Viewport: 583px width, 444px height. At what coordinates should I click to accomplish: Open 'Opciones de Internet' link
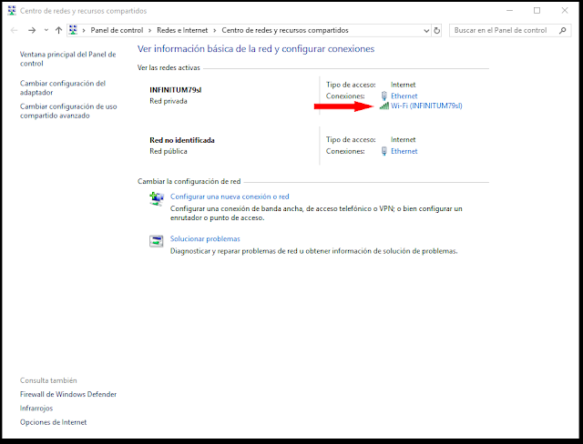coord(53,422)
